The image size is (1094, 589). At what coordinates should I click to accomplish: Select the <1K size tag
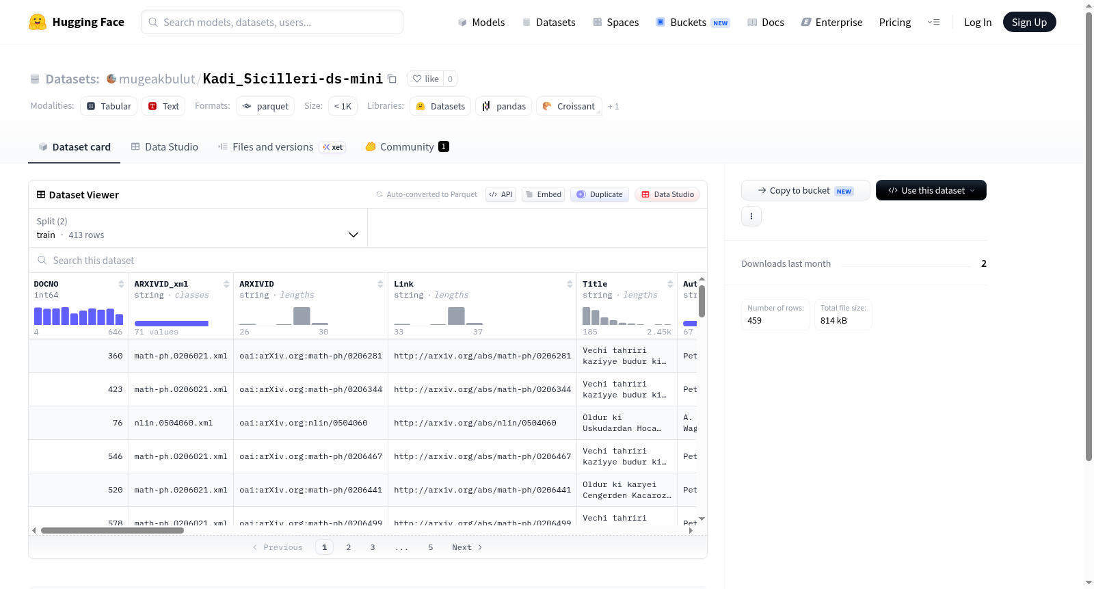(343, 106)
